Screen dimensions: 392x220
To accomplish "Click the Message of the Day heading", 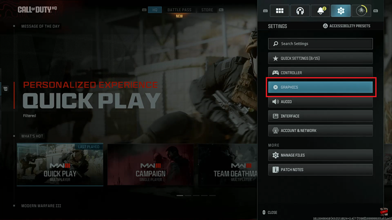I will click(40, 26).
